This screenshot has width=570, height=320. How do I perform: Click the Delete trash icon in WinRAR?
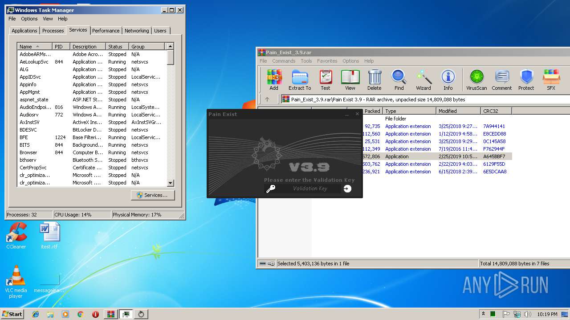coord(375,80)
